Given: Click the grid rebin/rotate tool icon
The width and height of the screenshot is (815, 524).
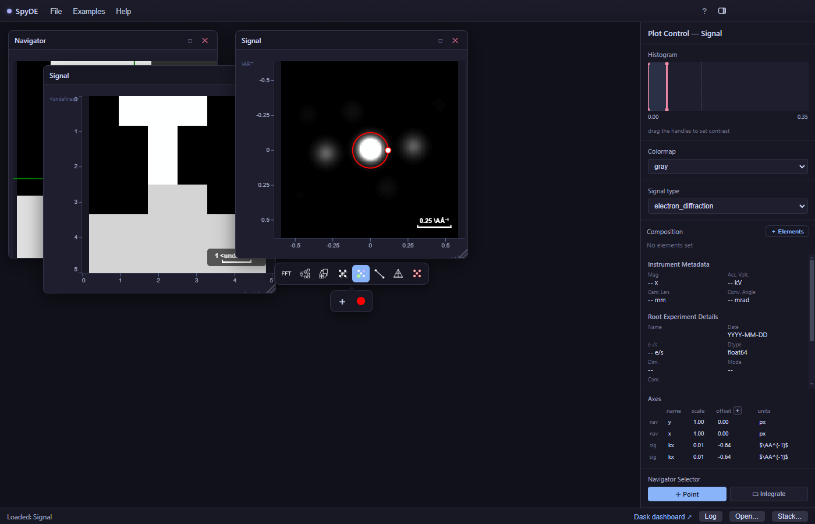Looking at the screenshot, I should tap(324, 274).
